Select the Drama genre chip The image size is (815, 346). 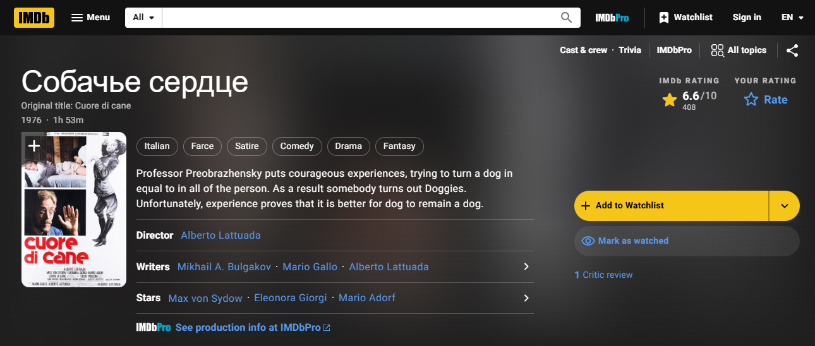(x=348, y=146)
